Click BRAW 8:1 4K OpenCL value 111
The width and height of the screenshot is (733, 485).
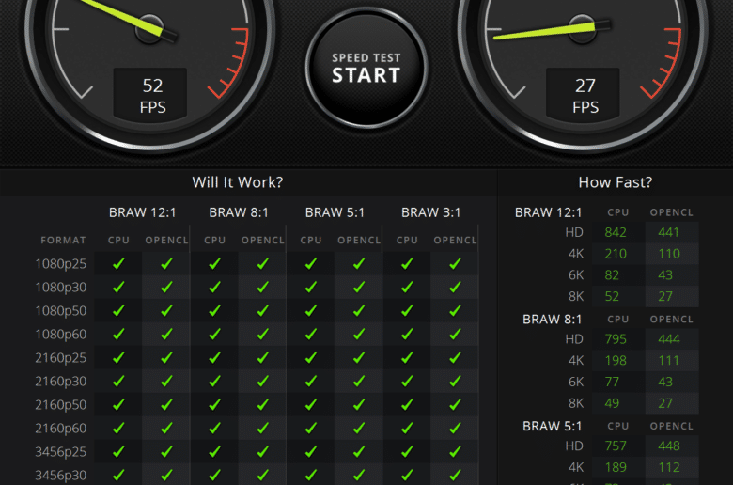pyautogui.click(x=669, y=361)
